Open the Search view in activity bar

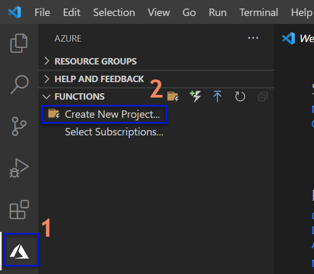point(19,85)
